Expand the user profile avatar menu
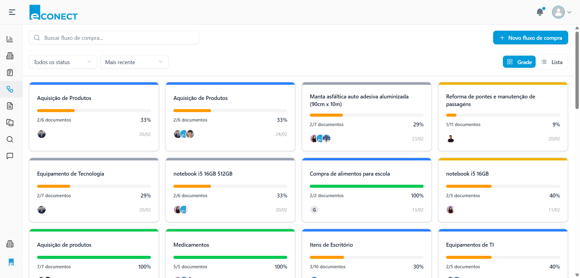Viewport: 580px width, 278px height. click(x=561, y=12)
